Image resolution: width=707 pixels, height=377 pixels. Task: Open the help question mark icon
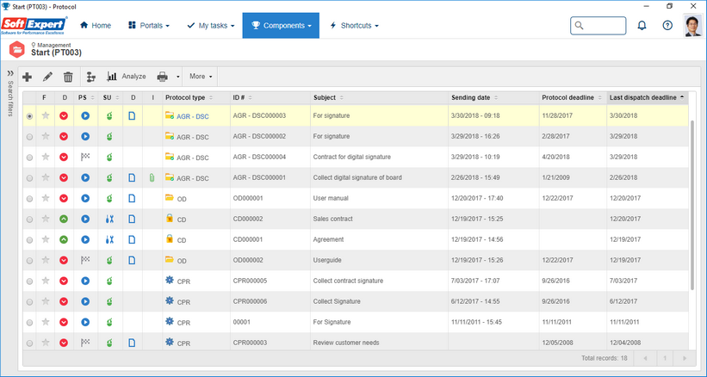point(667,26)
